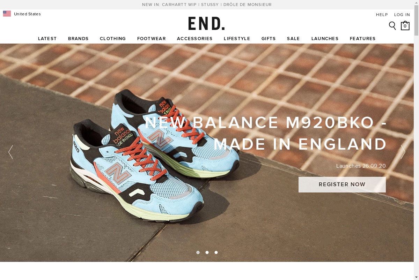Select the third carousel dot
Image resolution: width=419 pixels, height=280 pixels.
point(216,252)
